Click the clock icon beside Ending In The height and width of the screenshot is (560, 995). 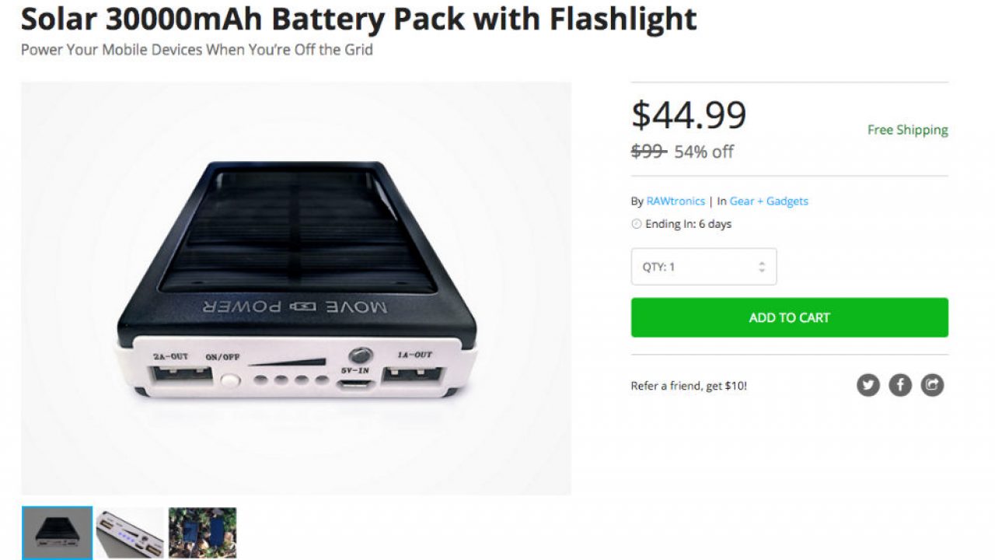637,224
